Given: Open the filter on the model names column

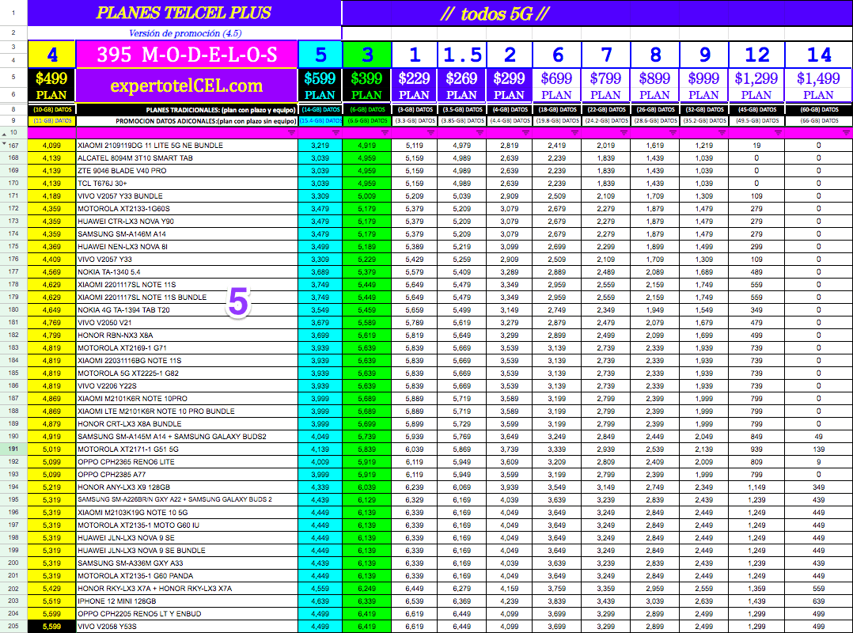Looking at the screenshot, I should tap(291, 133).
